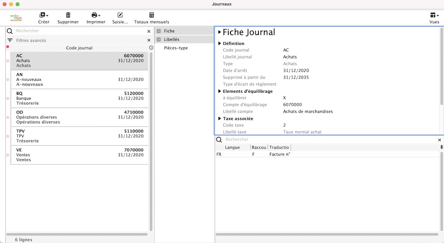Screen dimensions: 444x243
Task: Clear the Libellés panel search field
Action: pos(440,140)
